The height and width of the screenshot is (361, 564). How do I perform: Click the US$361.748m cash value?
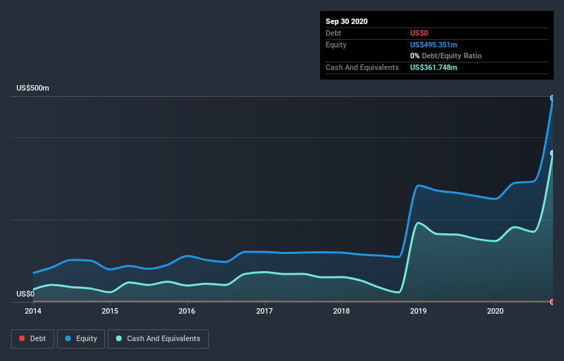[x=433, y=67]
